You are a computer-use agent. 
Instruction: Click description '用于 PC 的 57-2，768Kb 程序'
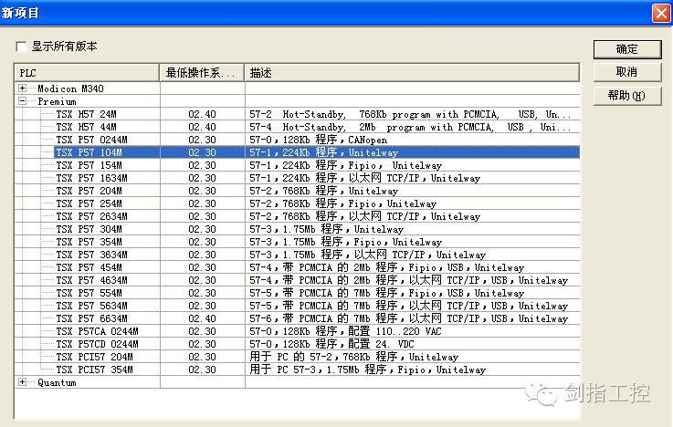tap(354, 357)
